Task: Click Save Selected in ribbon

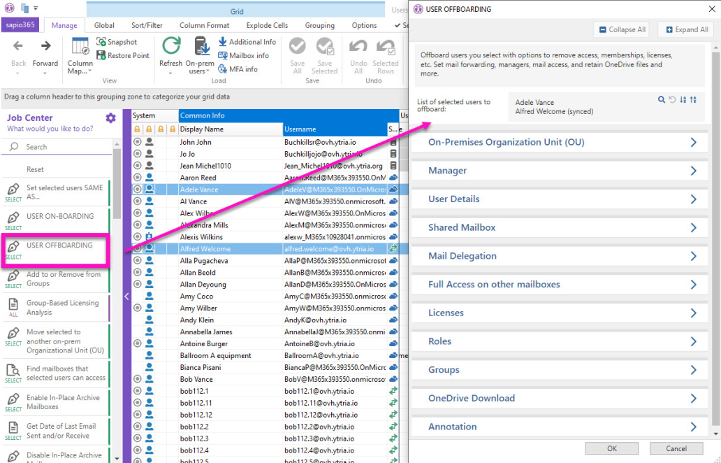Action: [x=324, y=56]
